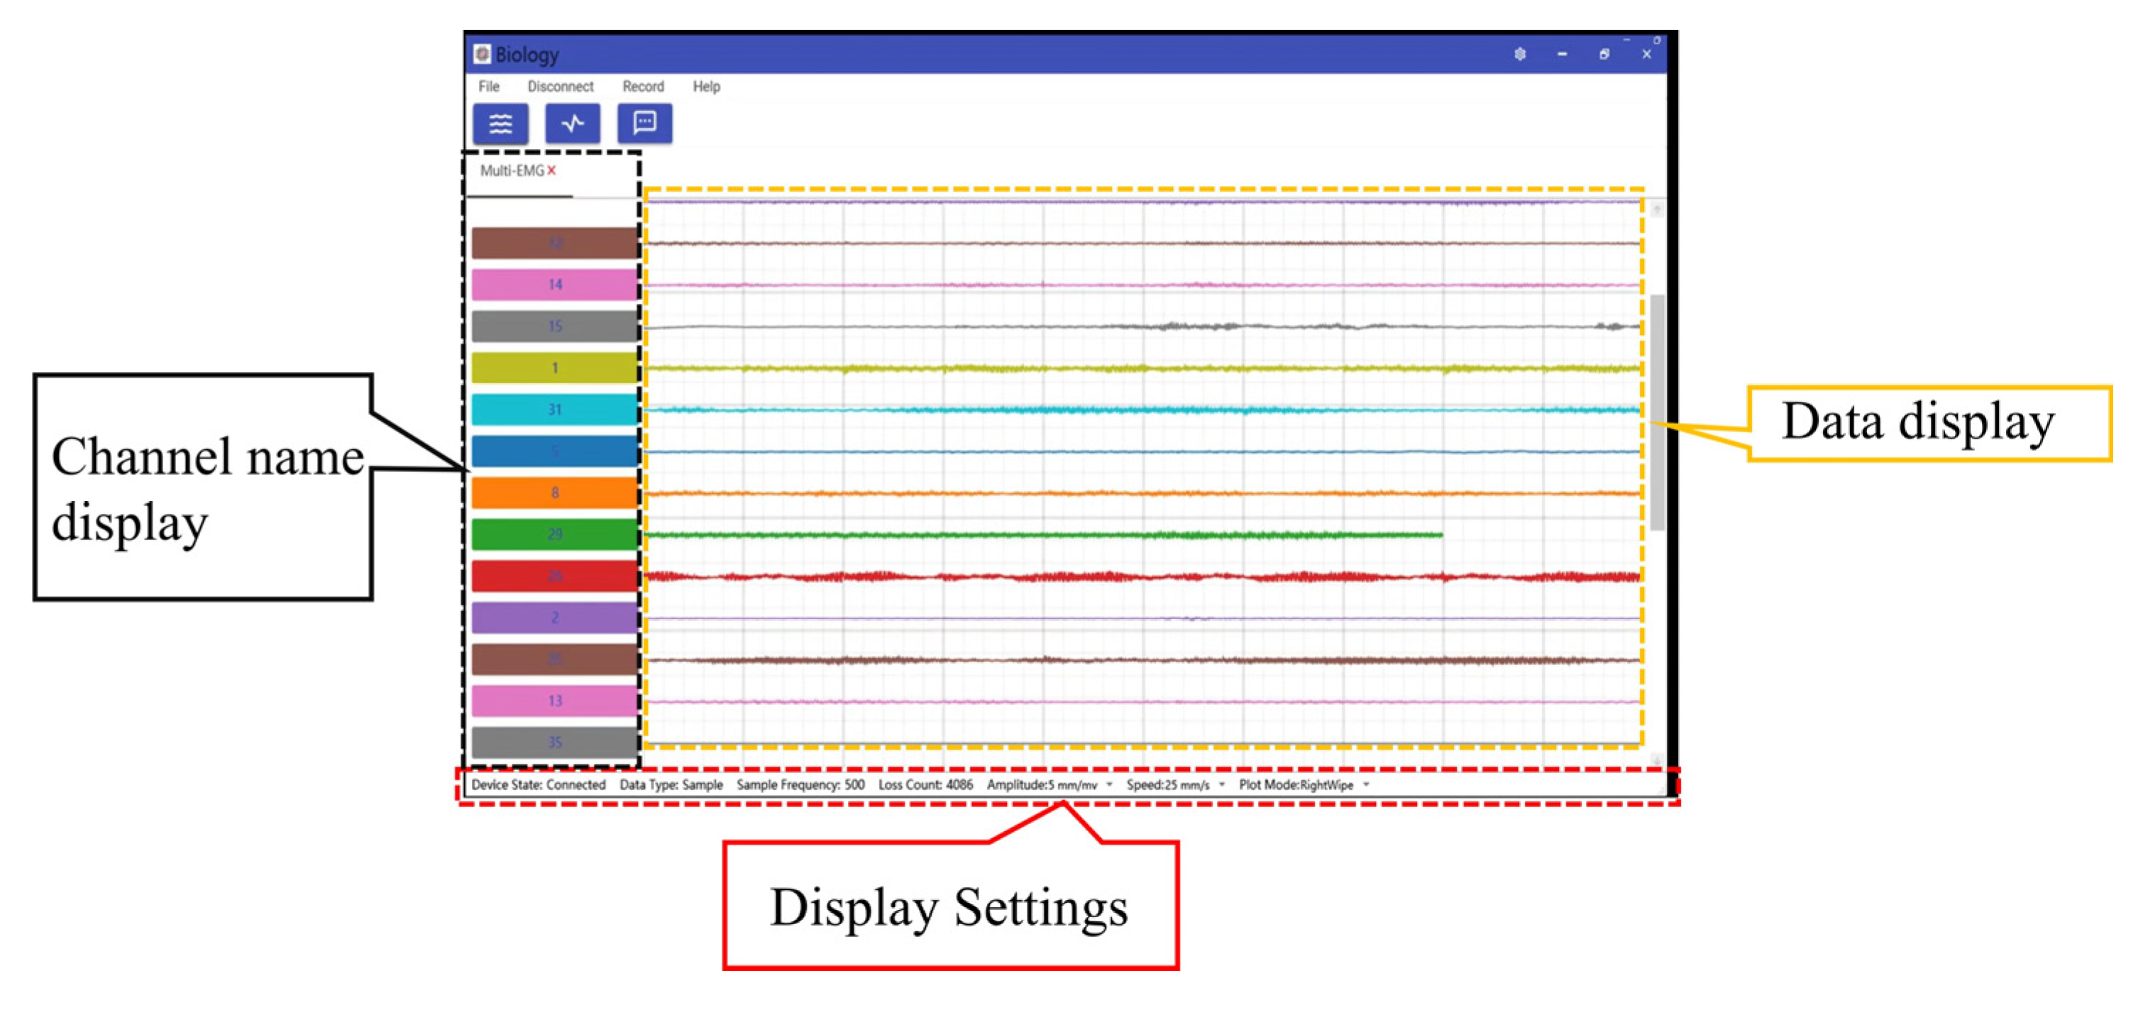Click the Sample Frequency: 500 status
This screenshot has width=2143, height=1010.
coord(800,784)
